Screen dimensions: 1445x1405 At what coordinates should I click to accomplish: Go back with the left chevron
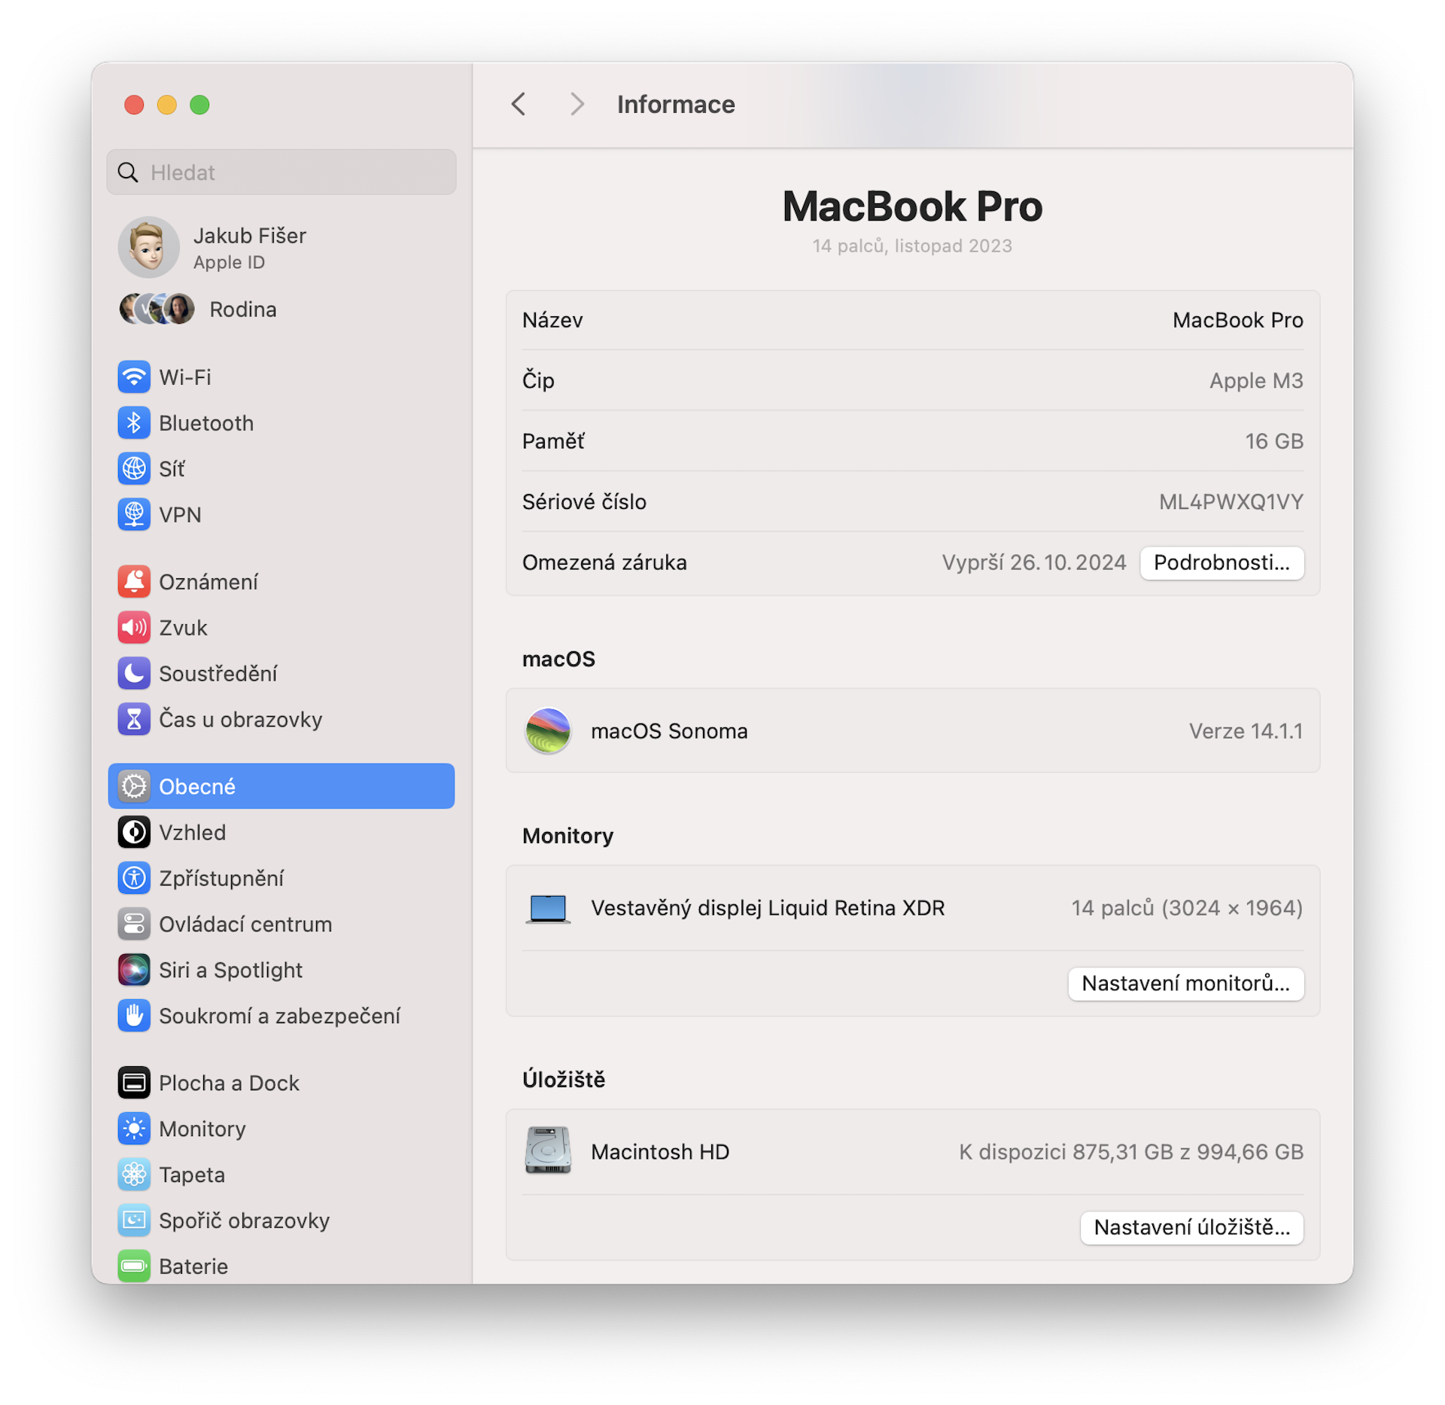(519, 104)
